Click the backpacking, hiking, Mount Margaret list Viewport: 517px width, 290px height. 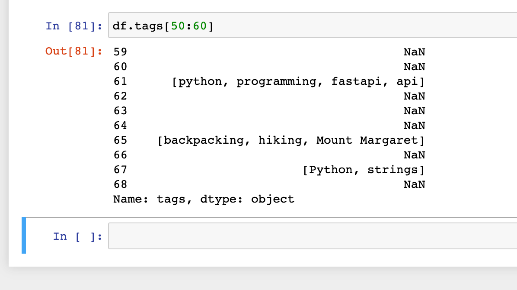(291, 140)
